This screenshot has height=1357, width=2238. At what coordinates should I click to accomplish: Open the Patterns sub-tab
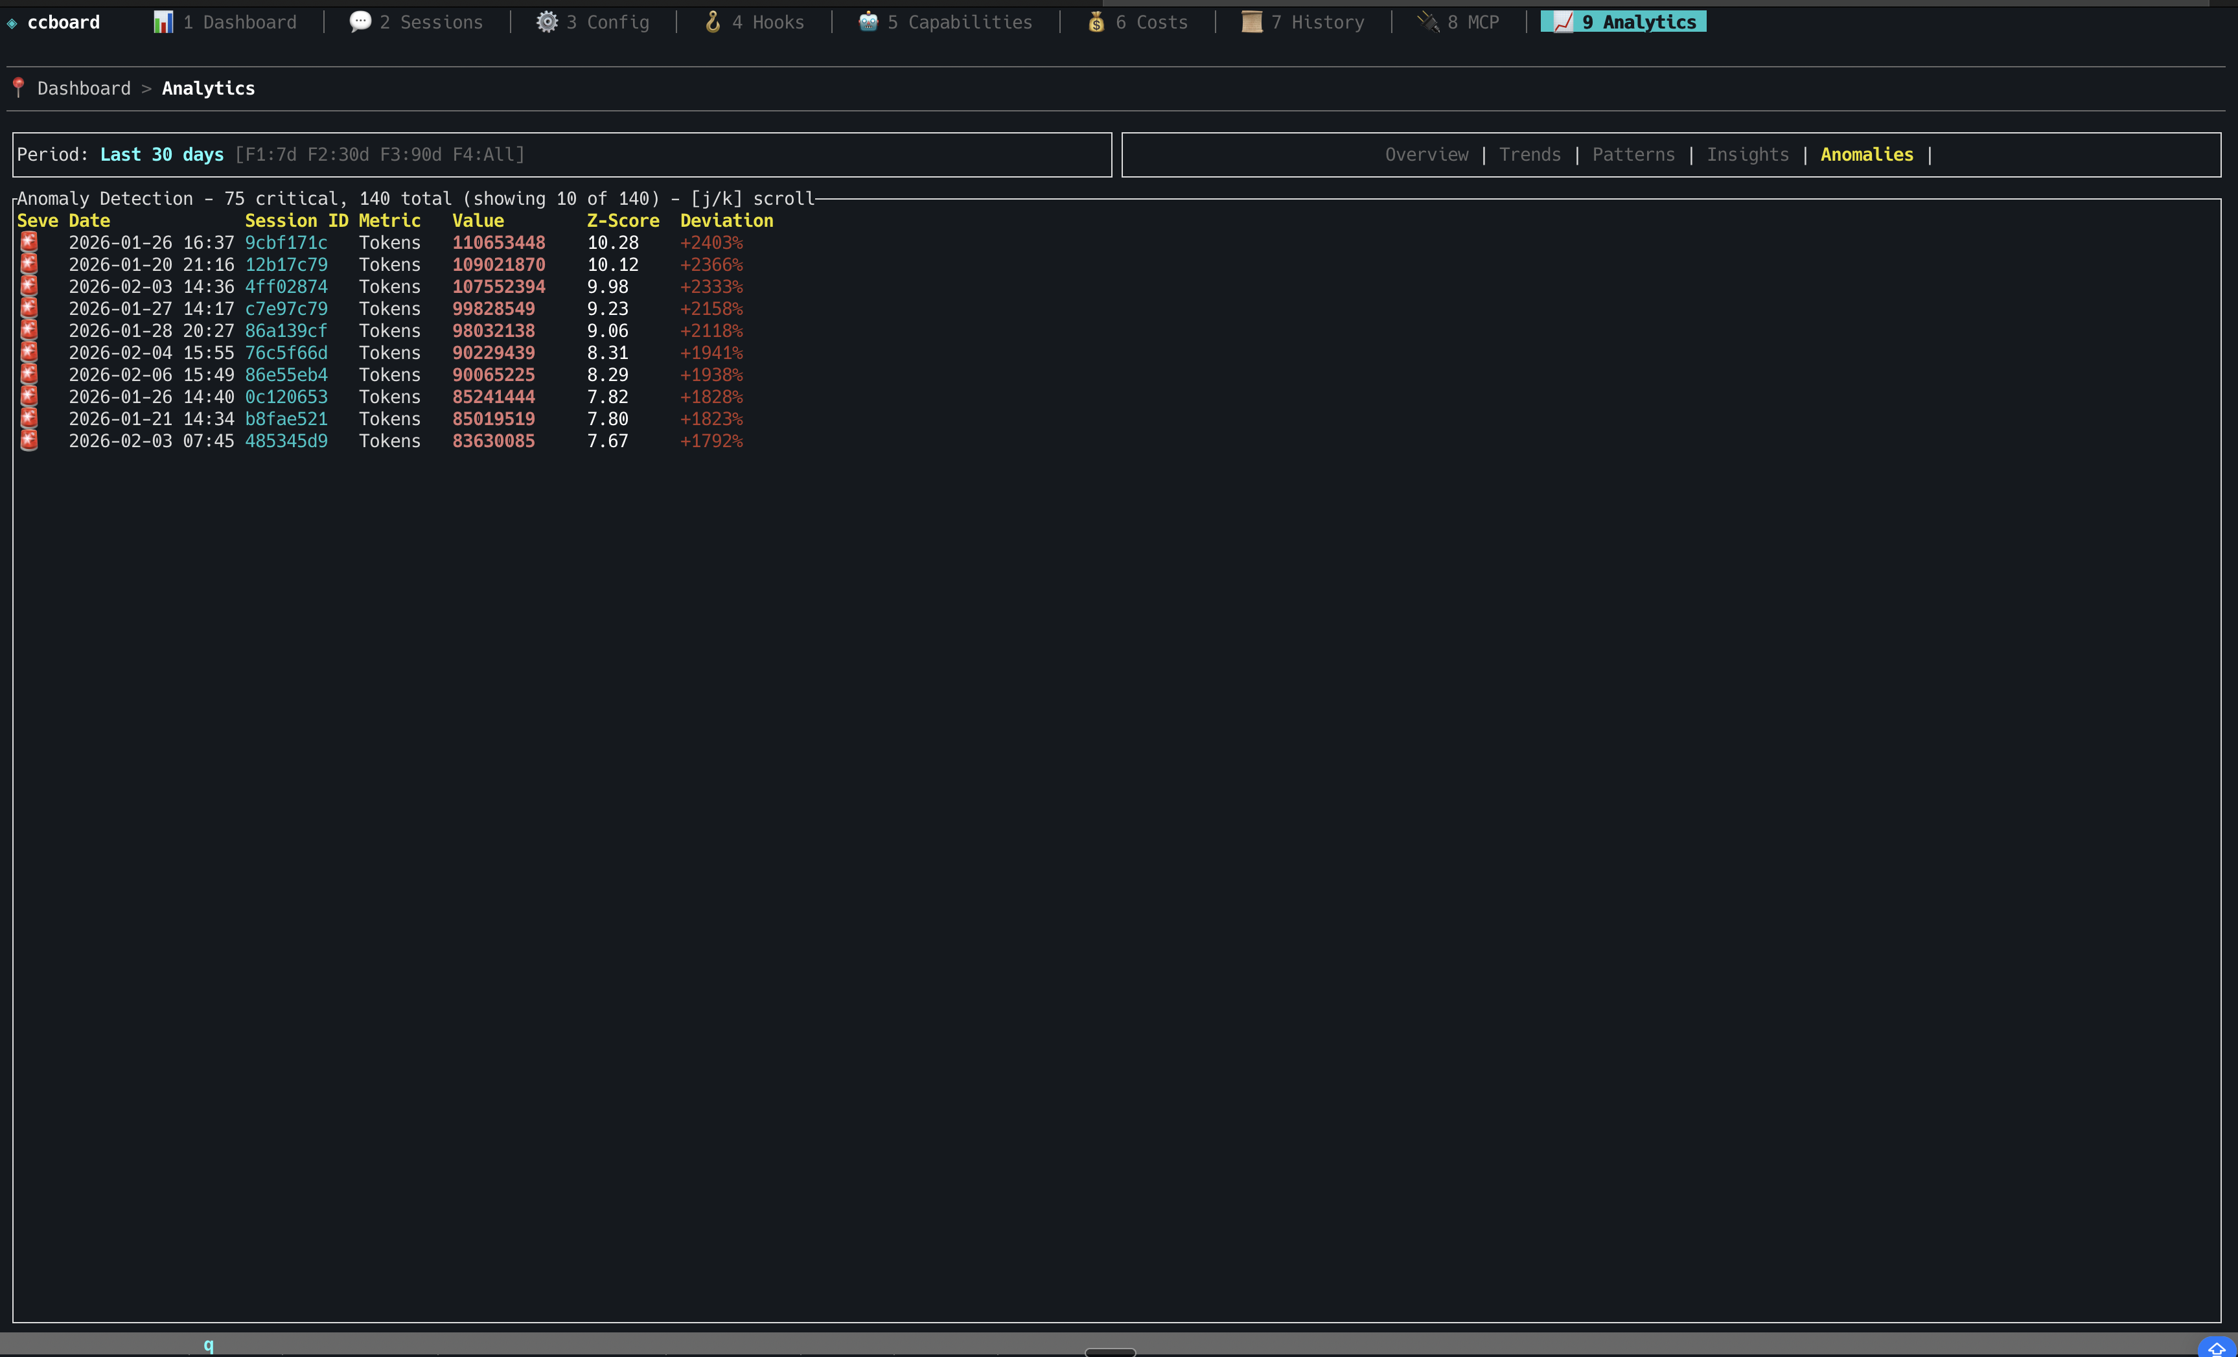1633,154
